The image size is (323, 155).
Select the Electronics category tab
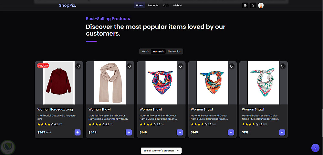[174, 51]
